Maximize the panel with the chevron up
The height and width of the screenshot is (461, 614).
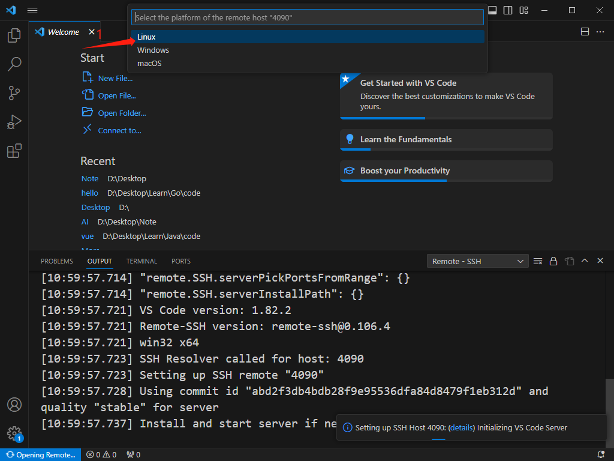click(x=585, y=261)
